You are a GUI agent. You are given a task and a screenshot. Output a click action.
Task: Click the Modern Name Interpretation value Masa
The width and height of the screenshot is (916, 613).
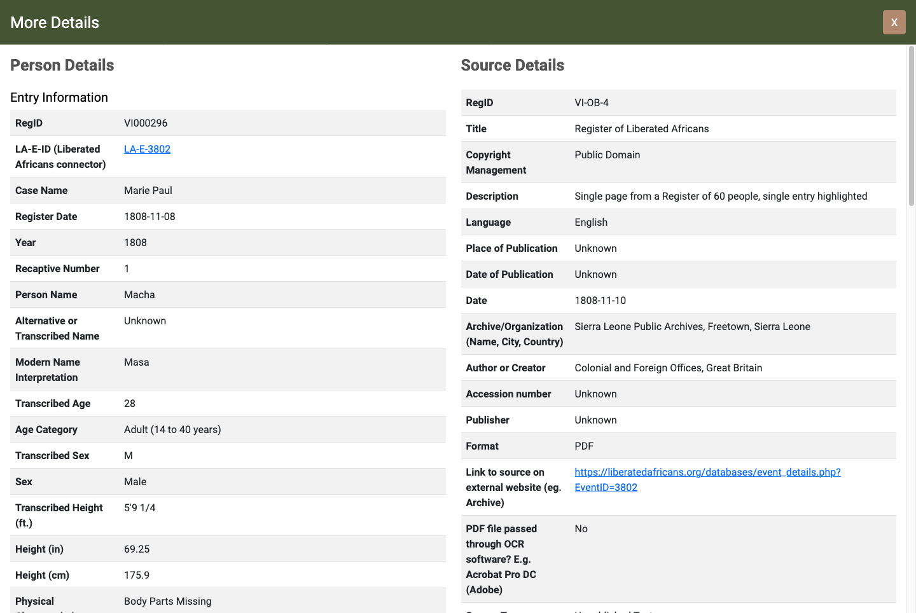pos(136,362)
